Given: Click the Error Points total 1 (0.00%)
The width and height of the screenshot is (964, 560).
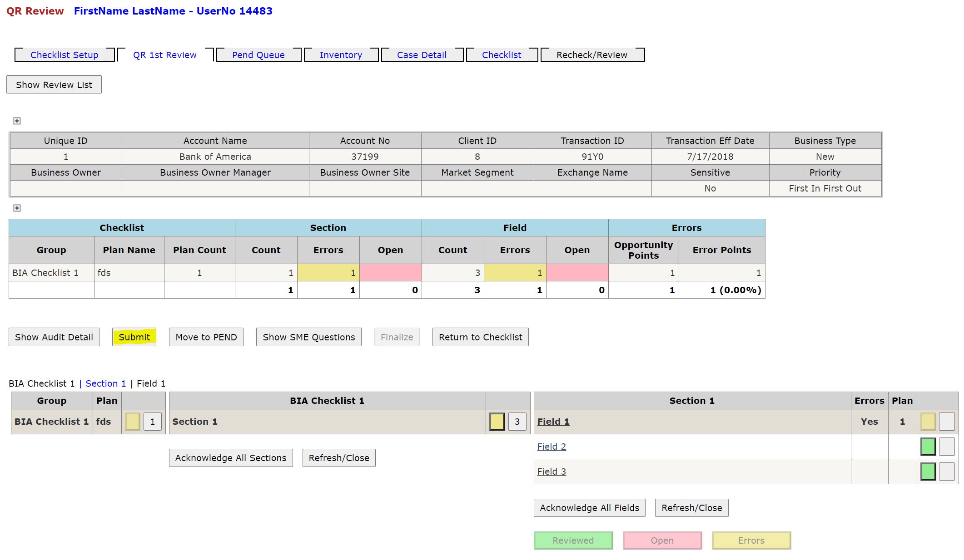Looking at the screenshot, I should tap(736, 290).
